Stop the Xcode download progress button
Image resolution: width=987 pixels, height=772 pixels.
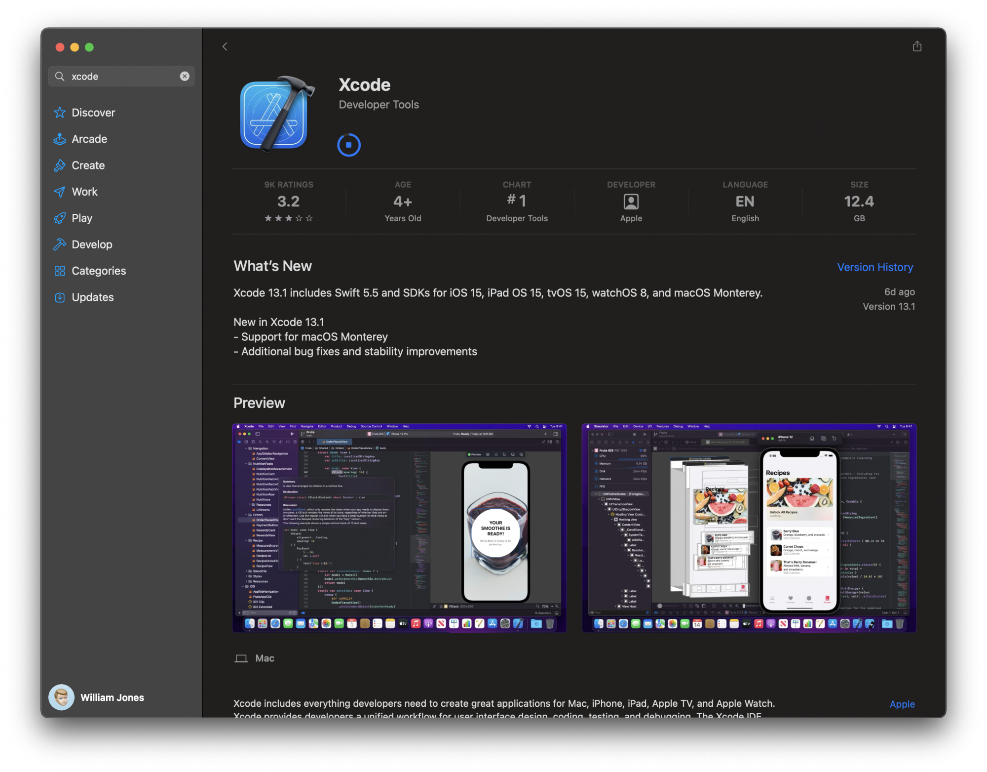pyautogui.click(x=349, y=145)
